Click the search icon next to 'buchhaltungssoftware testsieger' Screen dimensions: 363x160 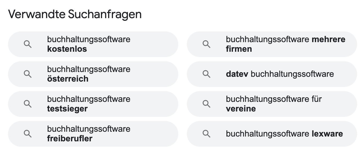tap(28, 104)
